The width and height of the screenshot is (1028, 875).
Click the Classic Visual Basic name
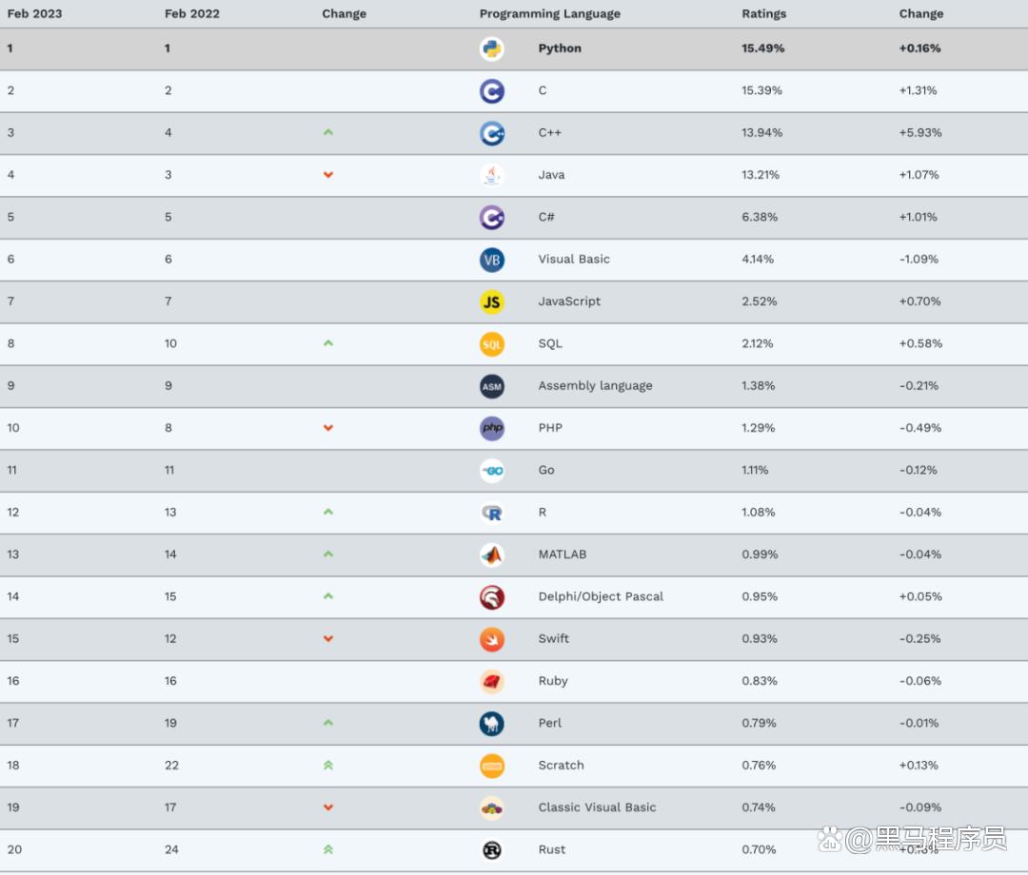pos(597,807)
